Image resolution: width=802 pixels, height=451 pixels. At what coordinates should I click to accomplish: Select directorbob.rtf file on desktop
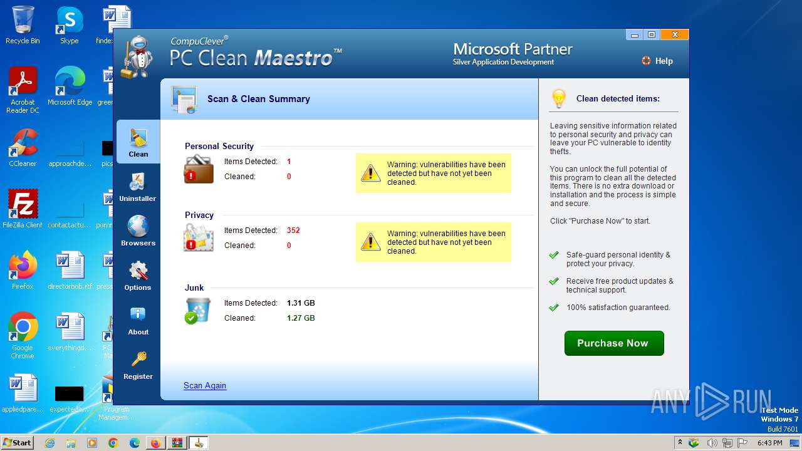click(x=70, y=271)
